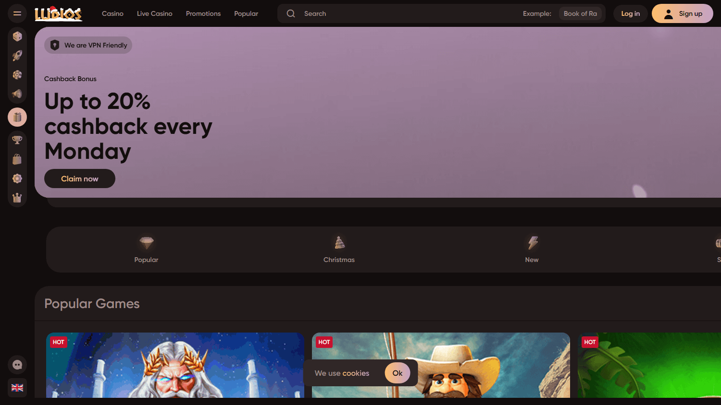Open the trophy sidebar icon
Viewport: 721px width, 405px height.
click(17, 140)
